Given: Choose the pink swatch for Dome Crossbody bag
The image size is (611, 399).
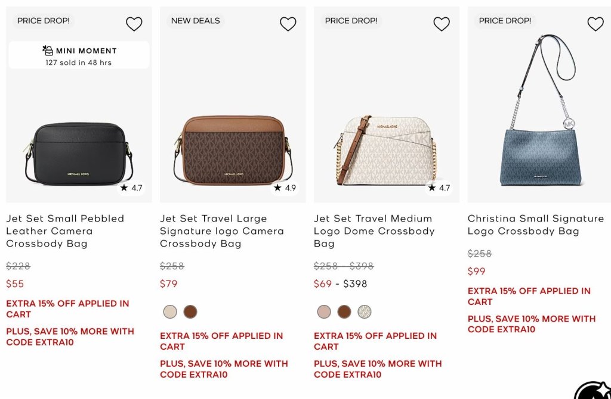Looking at the screenshot, I should pos(324,312).
